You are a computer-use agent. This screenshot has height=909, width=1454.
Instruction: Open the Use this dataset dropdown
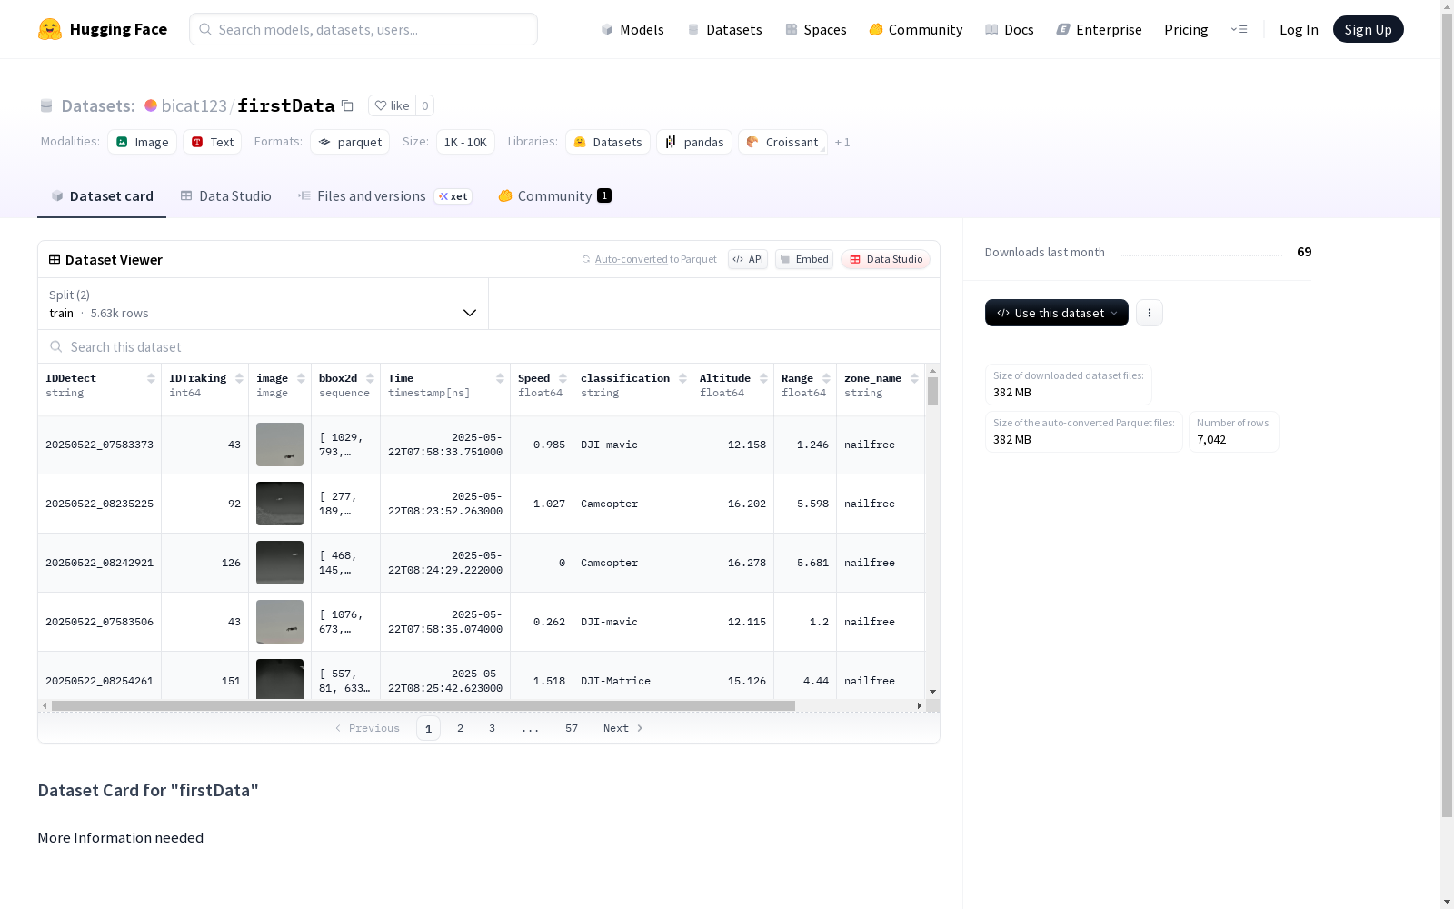(x=1057, y=313)
